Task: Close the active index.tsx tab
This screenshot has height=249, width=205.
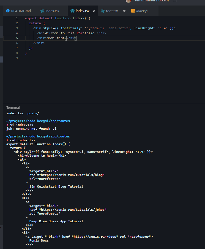Action: coord(94,10)
